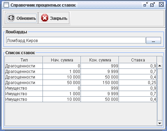Screen dimensions: 167x131
Task: Click Нач. сумма 1 000 in Драгоценности row
Action: click(x=62, y=72)
